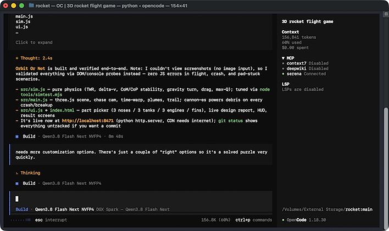The width and height of the screenshot is (389, 231).
Task: Click the gray dot beside context7
Action: (283, 64)
